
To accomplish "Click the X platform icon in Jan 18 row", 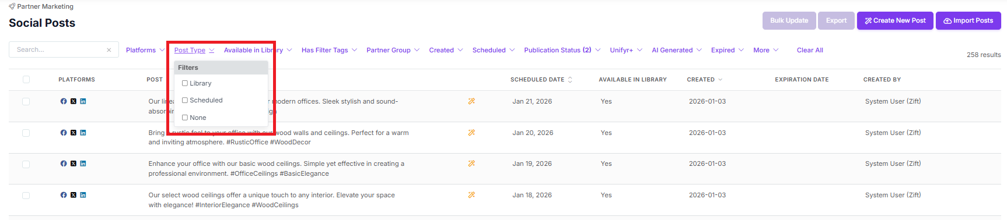I will pyautogui.click(x=74, y=195).
